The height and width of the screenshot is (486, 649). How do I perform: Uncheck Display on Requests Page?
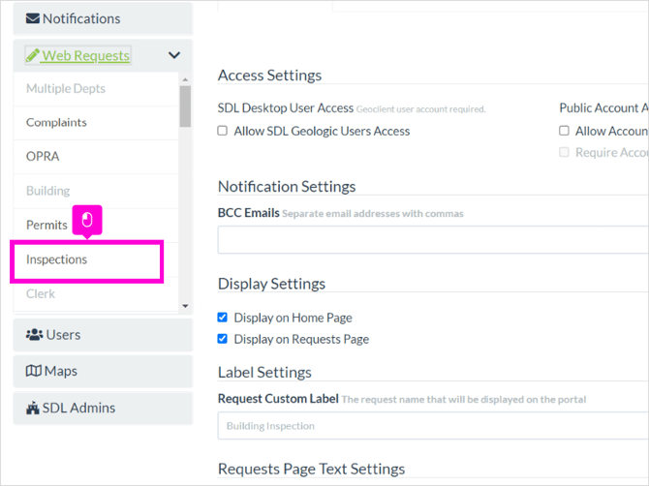click(222, 339)
